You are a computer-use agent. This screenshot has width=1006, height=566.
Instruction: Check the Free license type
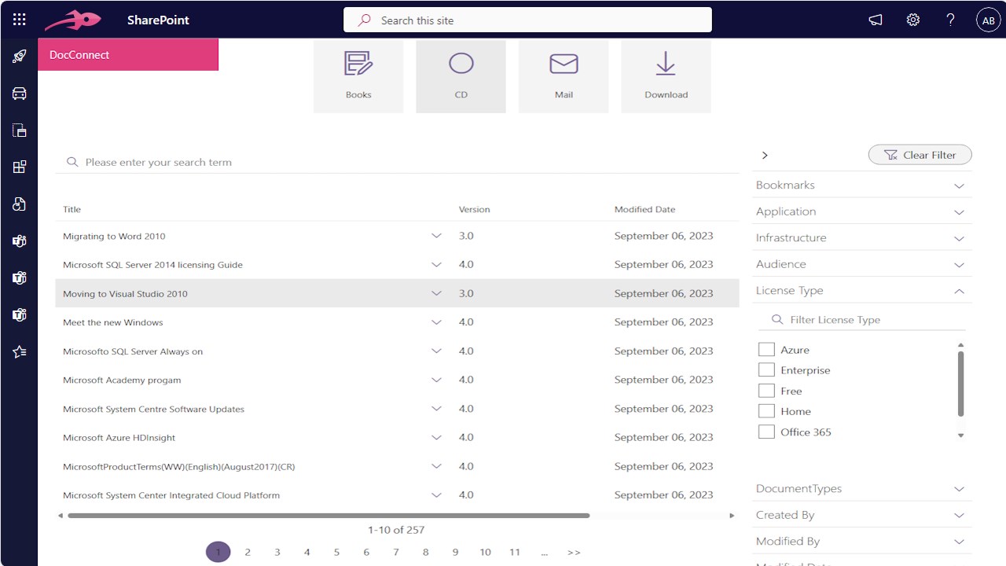766,391
